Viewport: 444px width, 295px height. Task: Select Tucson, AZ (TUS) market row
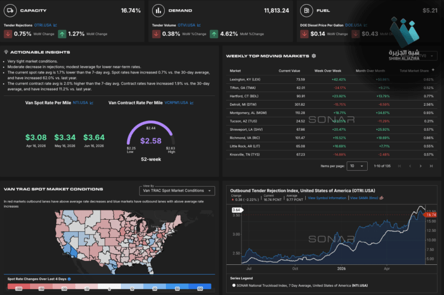click(x=332, y=121)
